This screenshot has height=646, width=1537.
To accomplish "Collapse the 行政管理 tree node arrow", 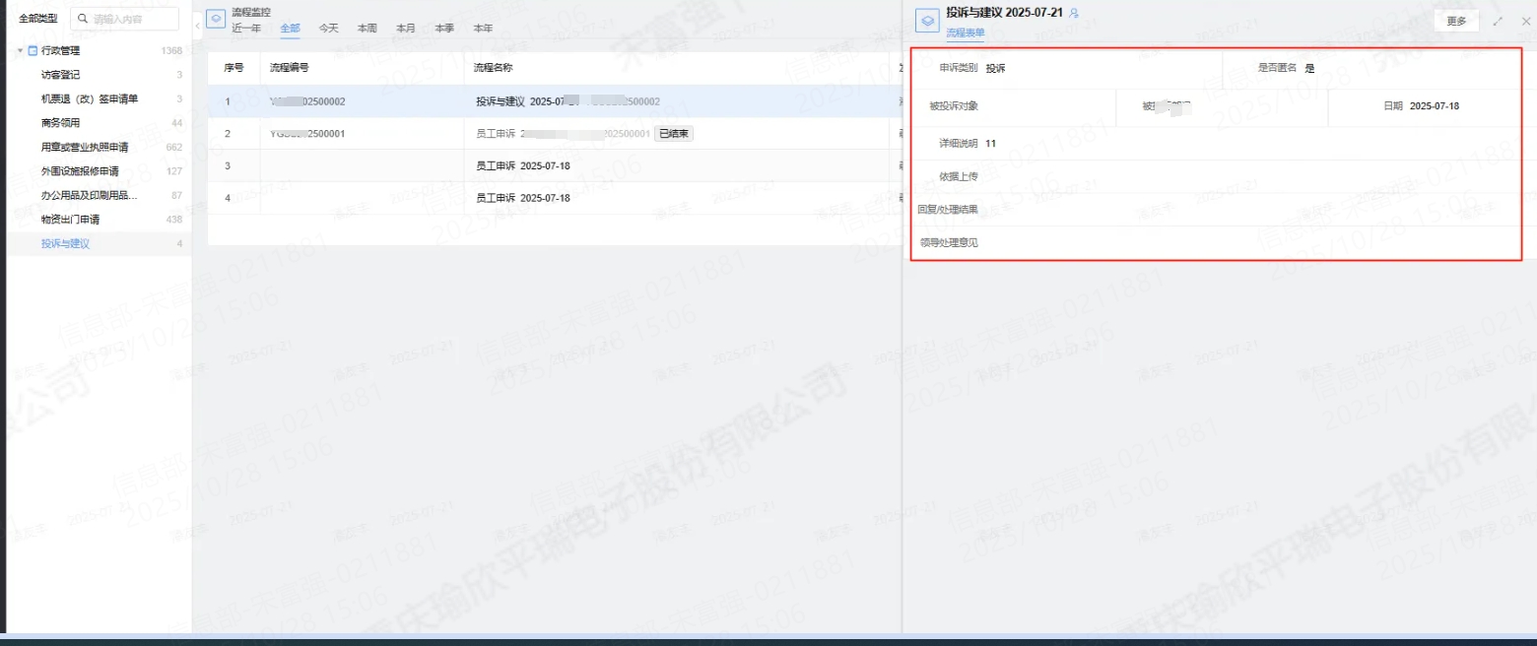I will click(x=20, y=50).
